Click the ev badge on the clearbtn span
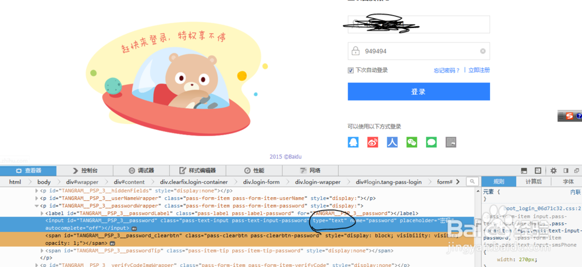The width and height of the screenshot is (582, 267). 112,243
